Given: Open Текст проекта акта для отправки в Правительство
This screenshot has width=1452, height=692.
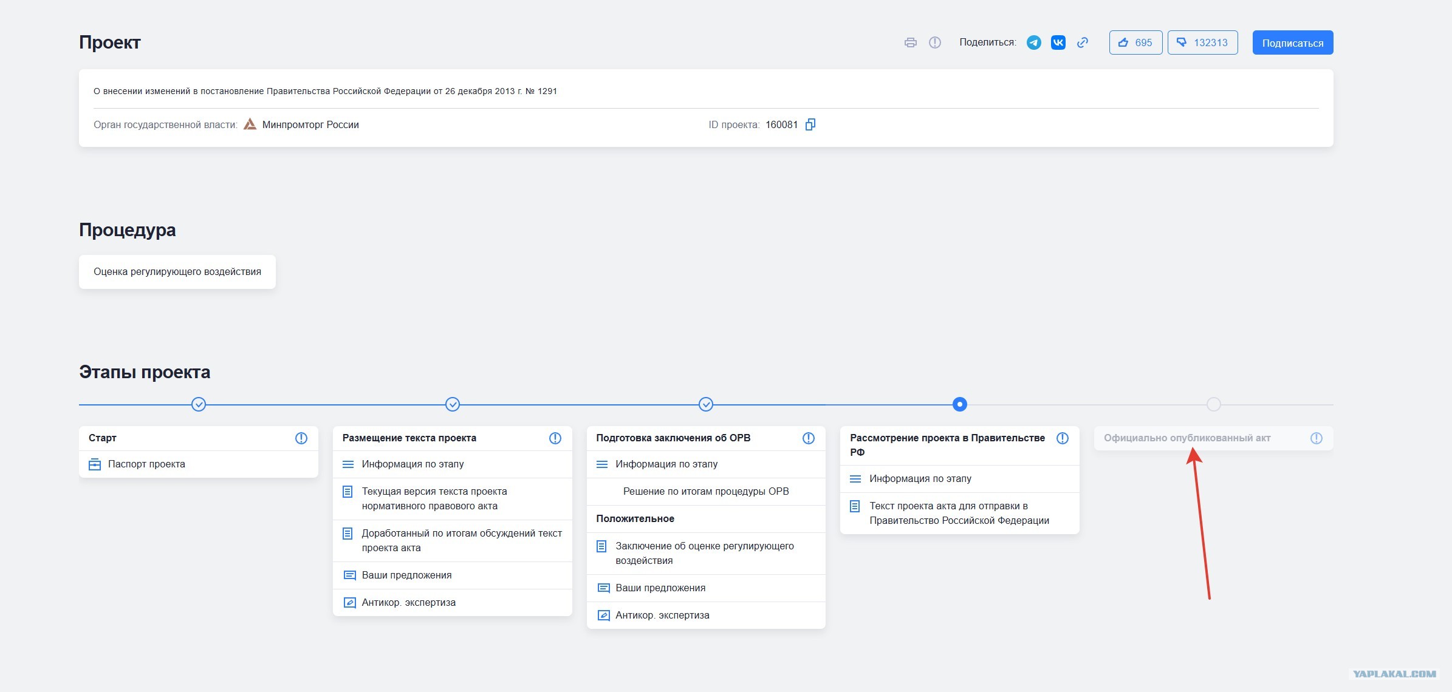Looking at the screenshot, I should (960, 514).
